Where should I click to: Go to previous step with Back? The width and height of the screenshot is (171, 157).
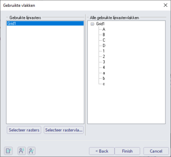(102, 151)
